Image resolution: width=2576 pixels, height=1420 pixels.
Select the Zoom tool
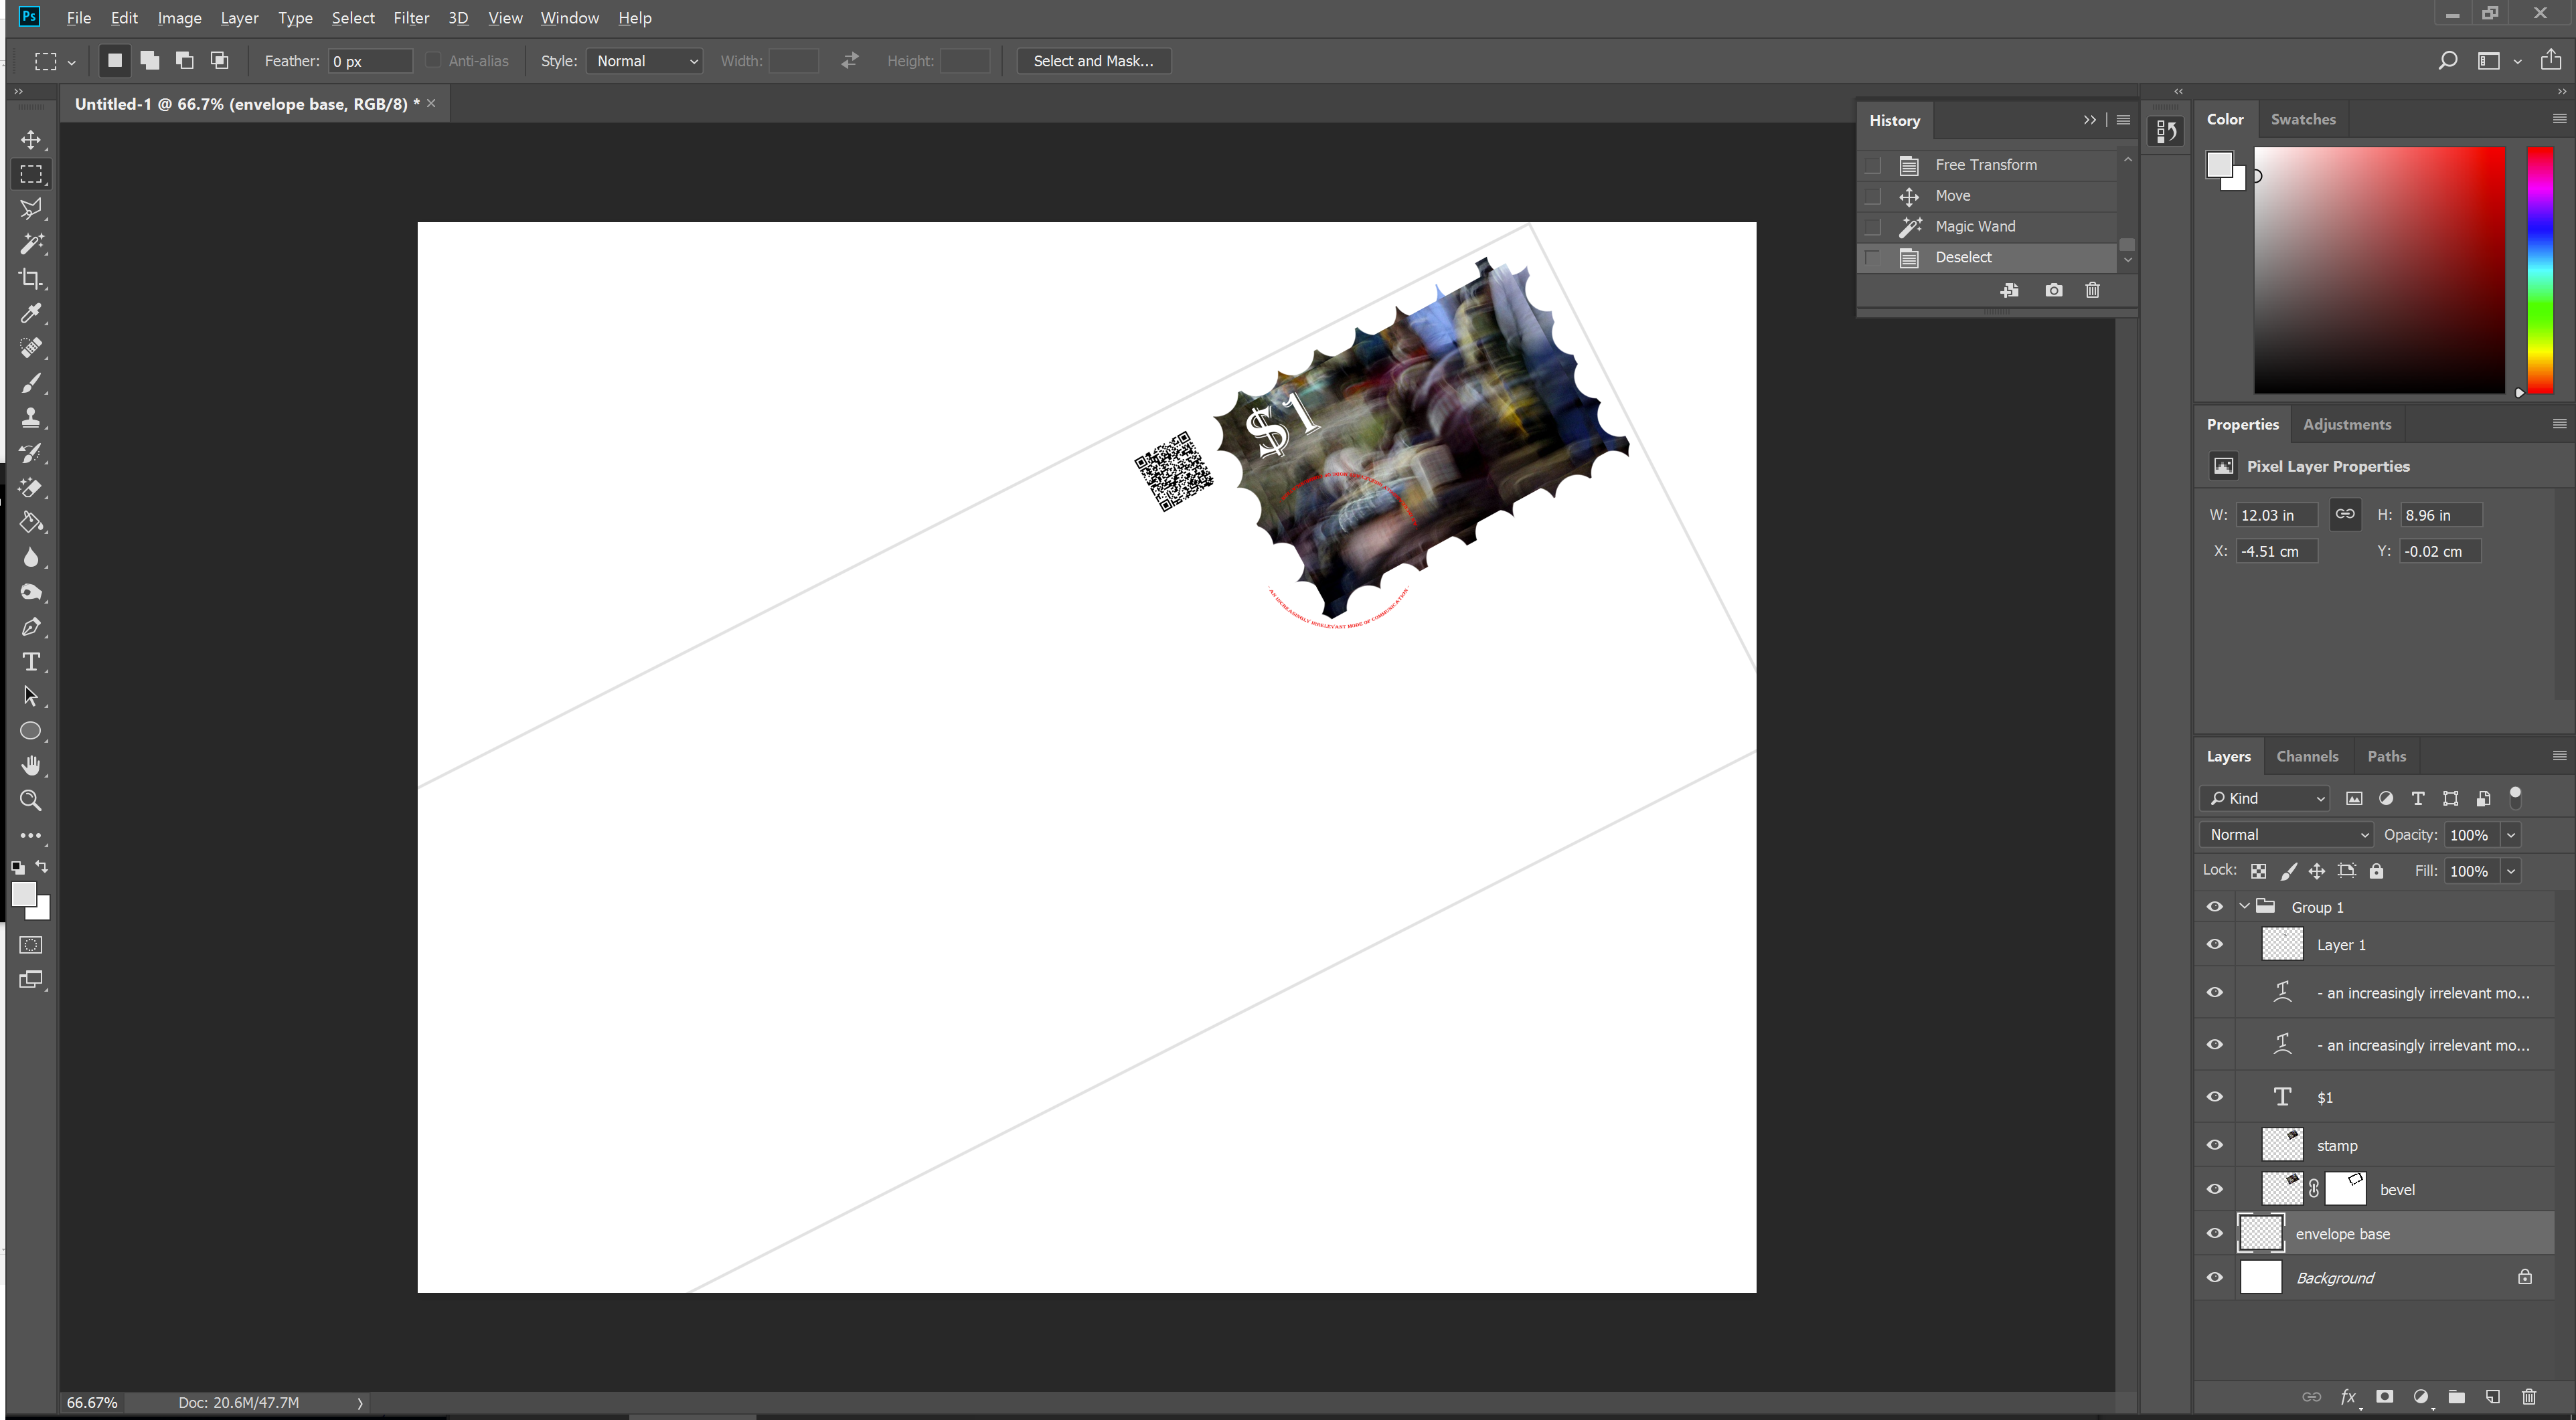(x=31, y=800)
